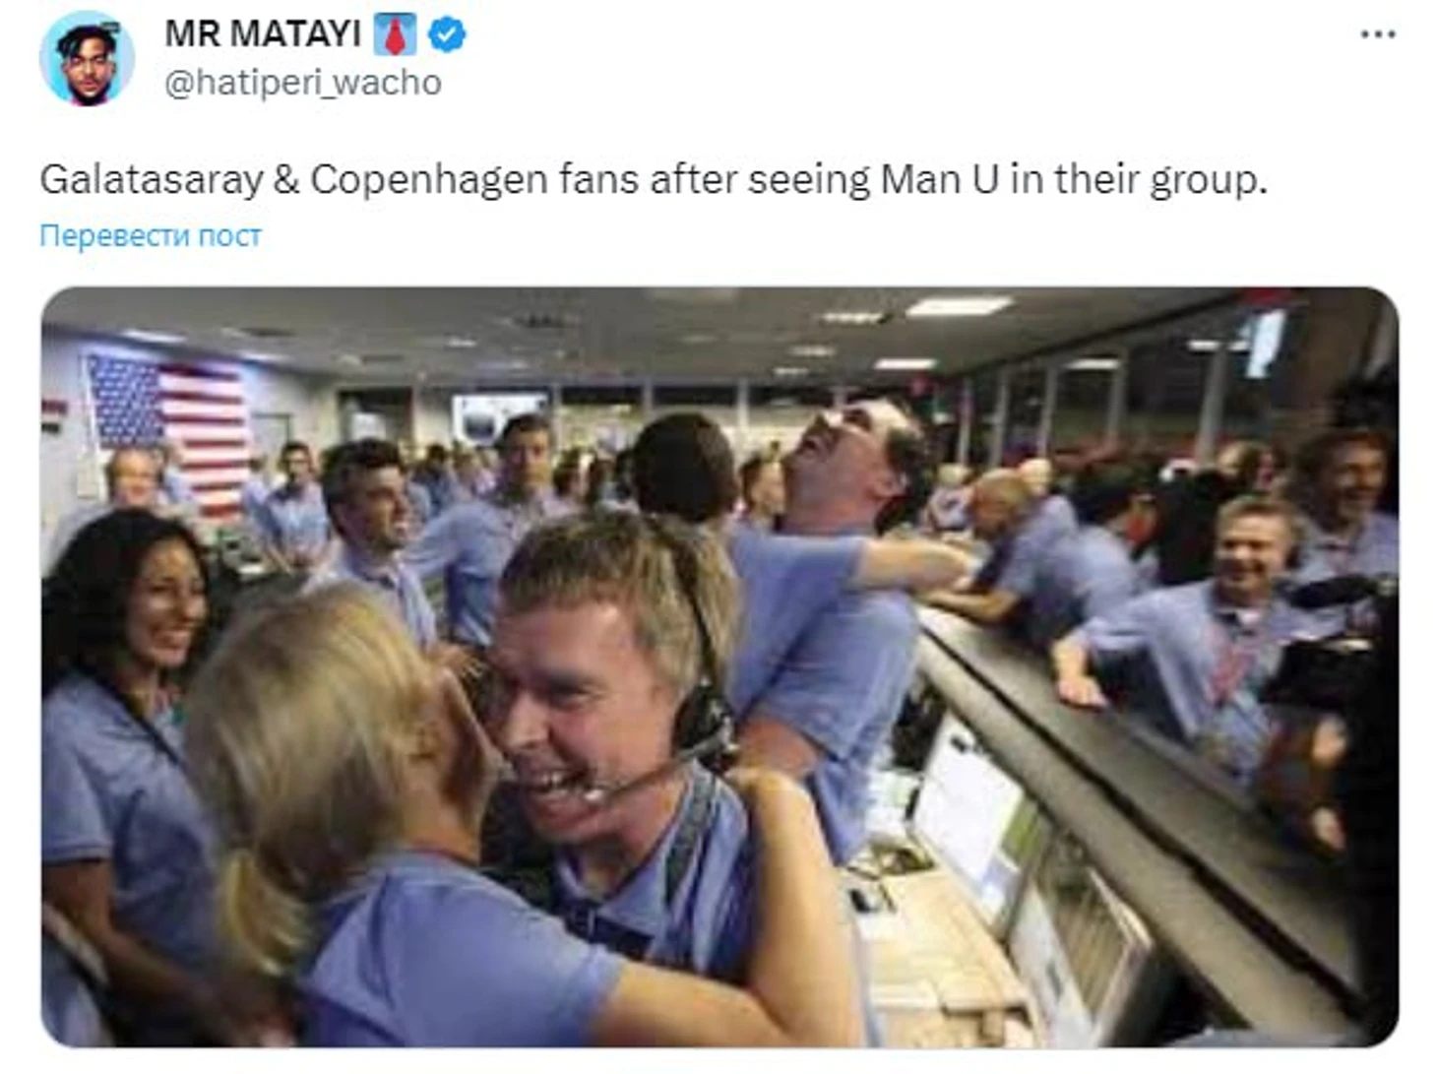Screen dimensions: 1437x1074
Task: Click the Перевести пост translate link
Action: coord(151,236)
